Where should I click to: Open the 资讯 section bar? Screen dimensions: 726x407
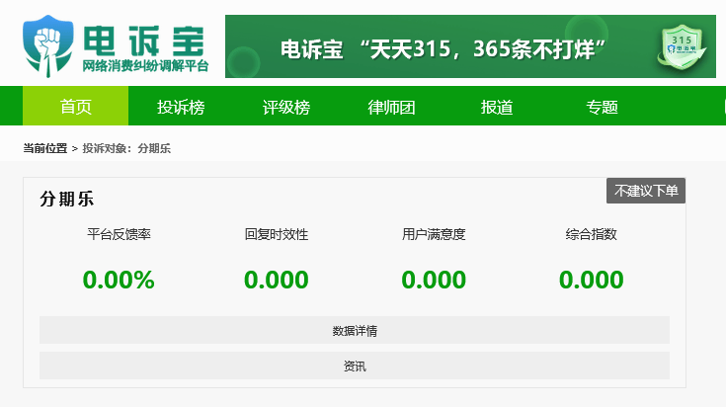click(355, 366)
